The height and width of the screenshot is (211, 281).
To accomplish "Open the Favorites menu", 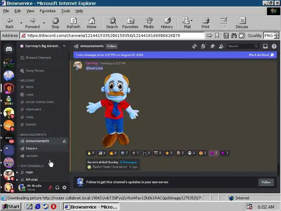I will [x=47, y=11].
